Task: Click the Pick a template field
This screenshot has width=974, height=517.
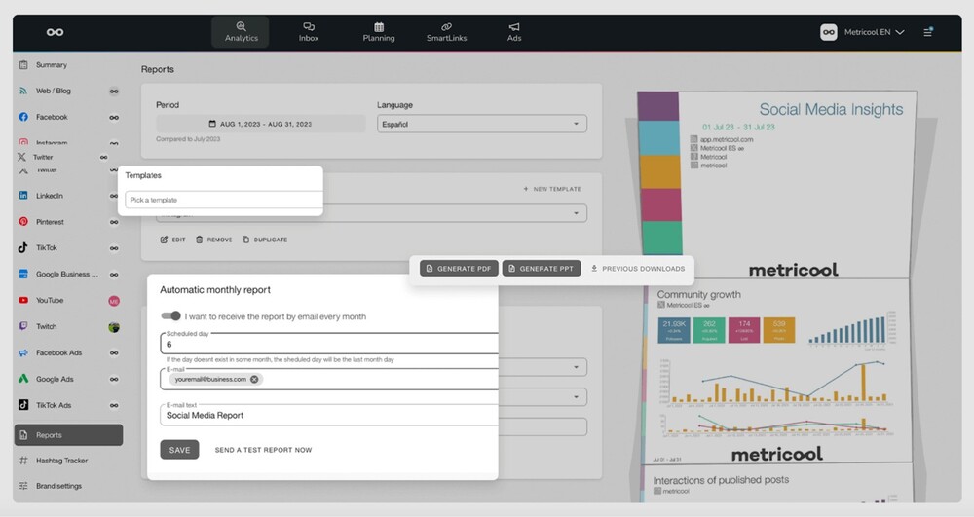Action: pyautogui.click(x=224, y=200)
